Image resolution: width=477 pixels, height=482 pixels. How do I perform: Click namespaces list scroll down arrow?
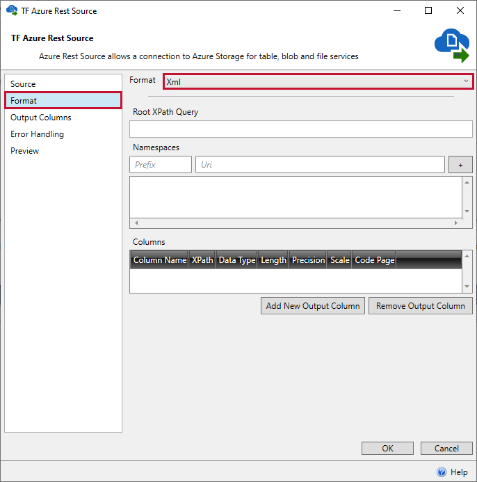(x=467, y=211)
